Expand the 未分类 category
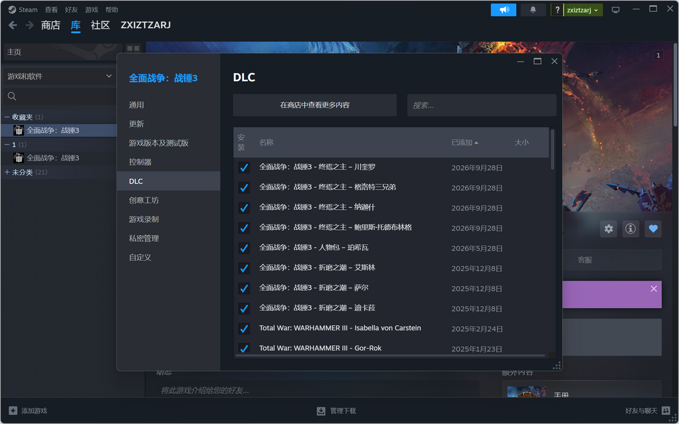 pyautogui.click(x=7, y=172)
